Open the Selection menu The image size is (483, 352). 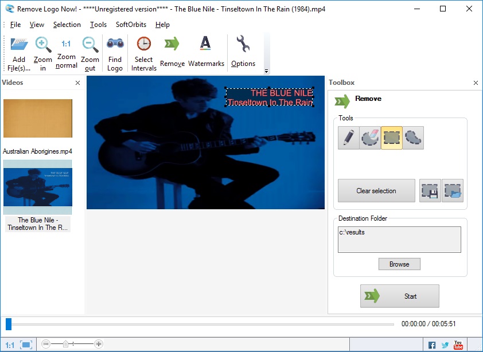pos(67,25)
